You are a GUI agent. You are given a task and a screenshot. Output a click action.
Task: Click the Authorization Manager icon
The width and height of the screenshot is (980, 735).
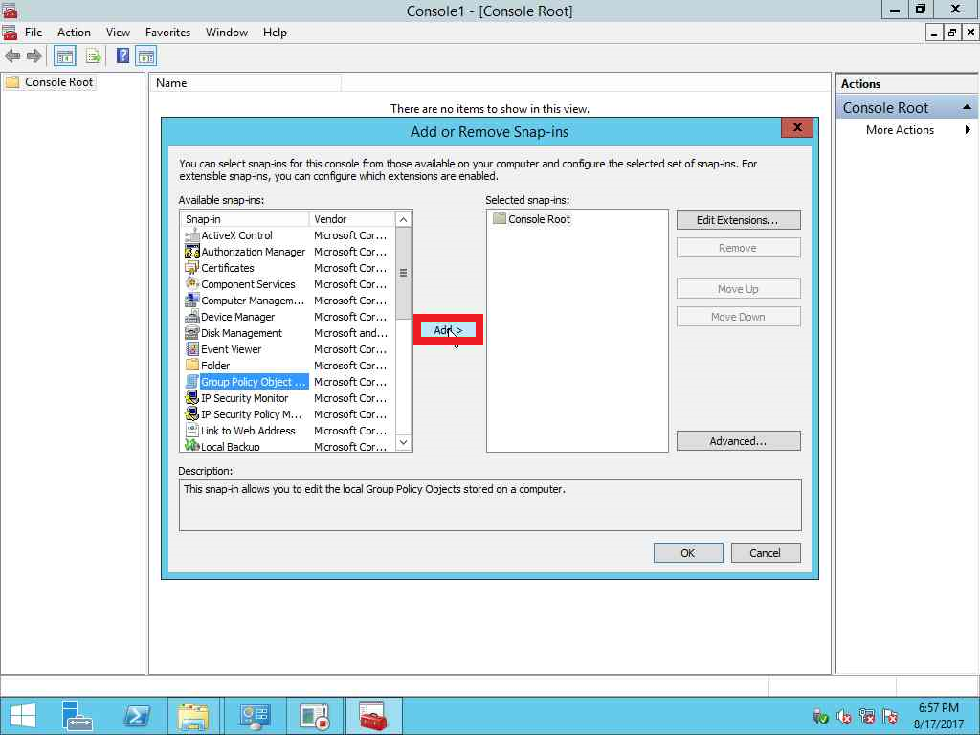click(191, 252)
